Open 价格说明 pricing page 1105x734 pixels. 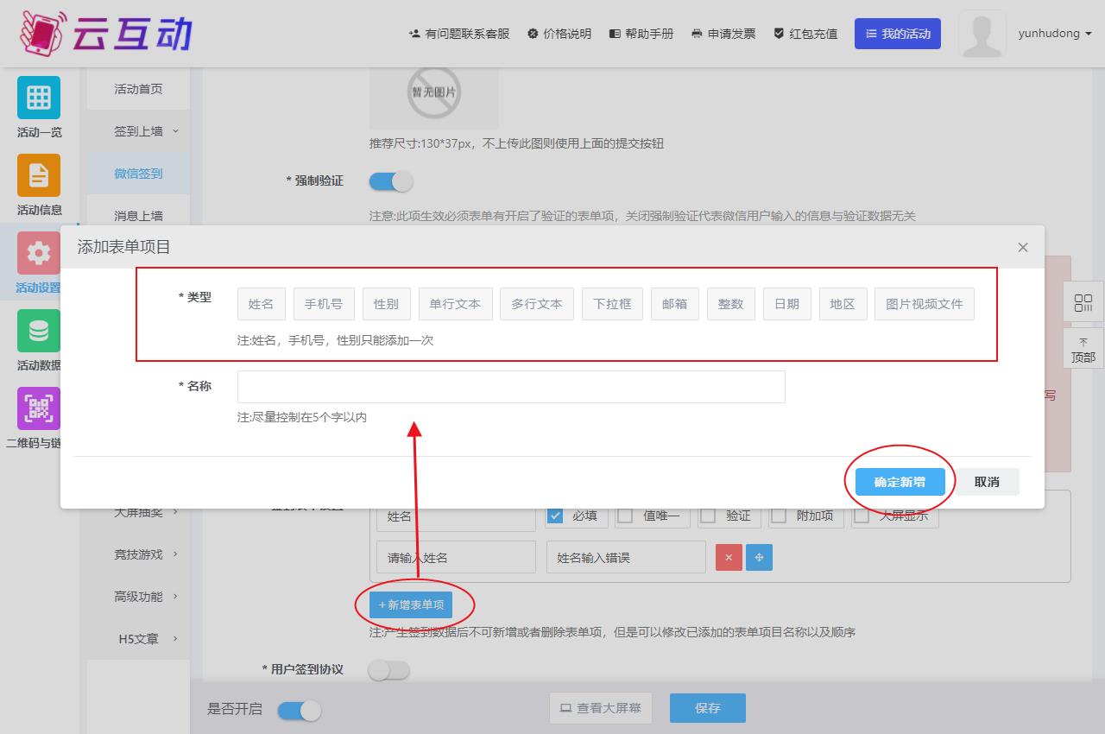[x=559, y=34]
